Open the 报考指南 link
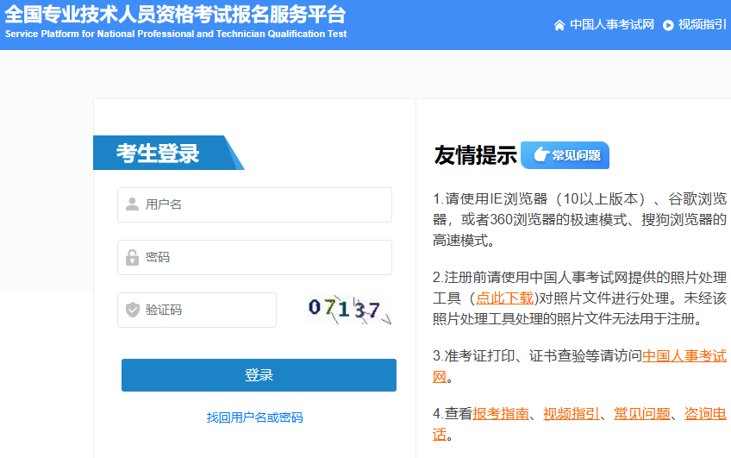Screen dimensions: 731x458 coord(501,414)
